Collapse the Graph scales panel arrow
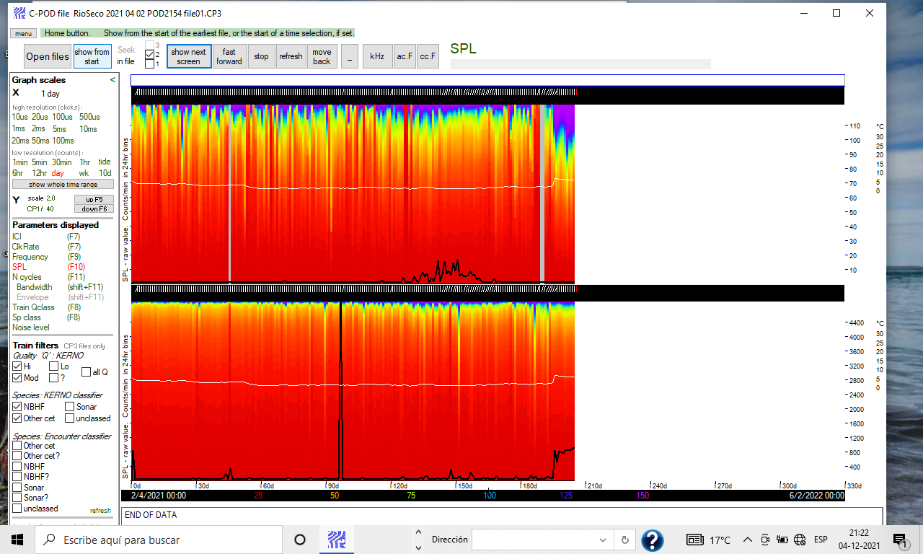Screen dimensions: 923x554 tap(112, 80)
